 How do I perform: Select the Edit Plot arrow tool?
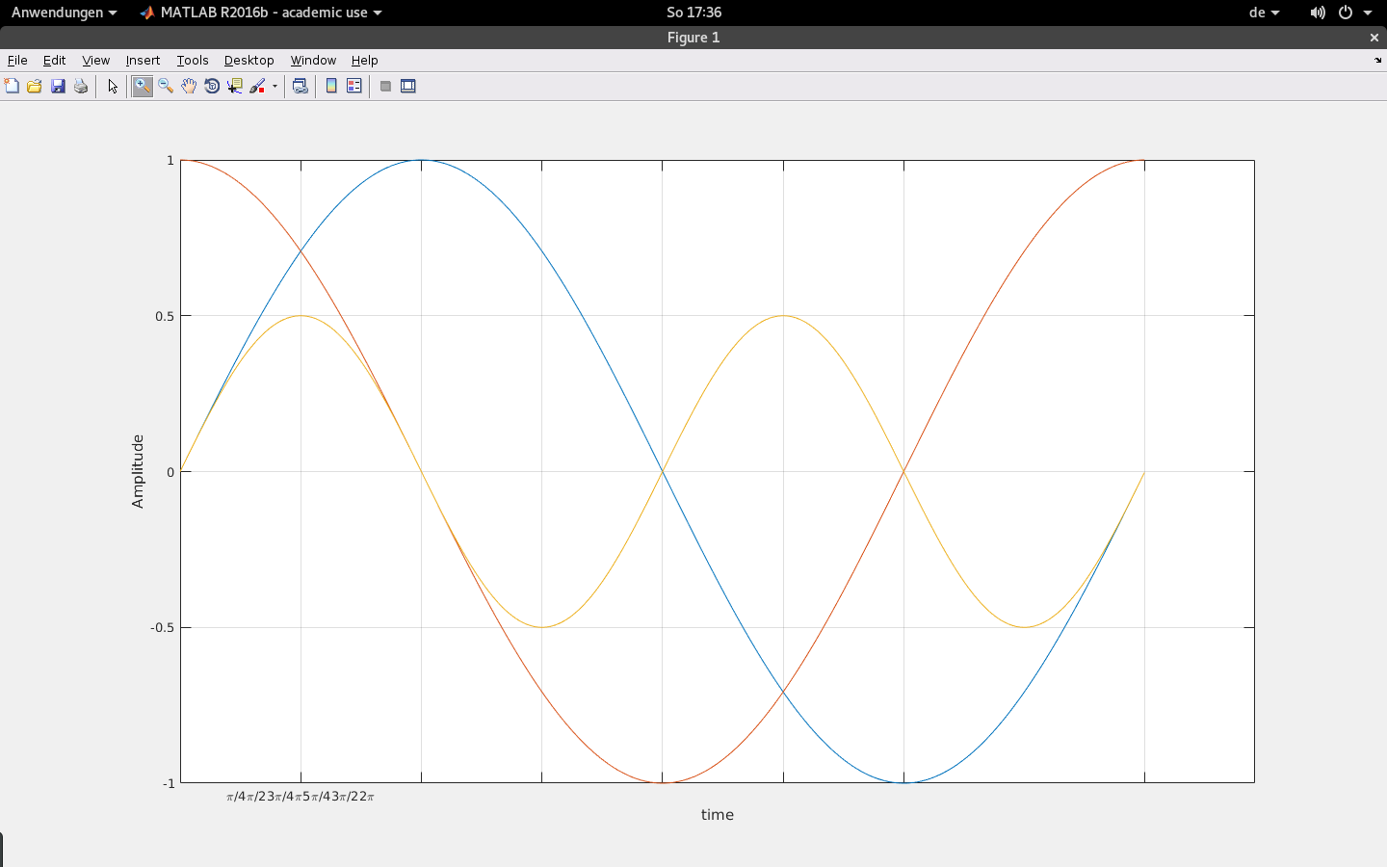pos(113,86)
